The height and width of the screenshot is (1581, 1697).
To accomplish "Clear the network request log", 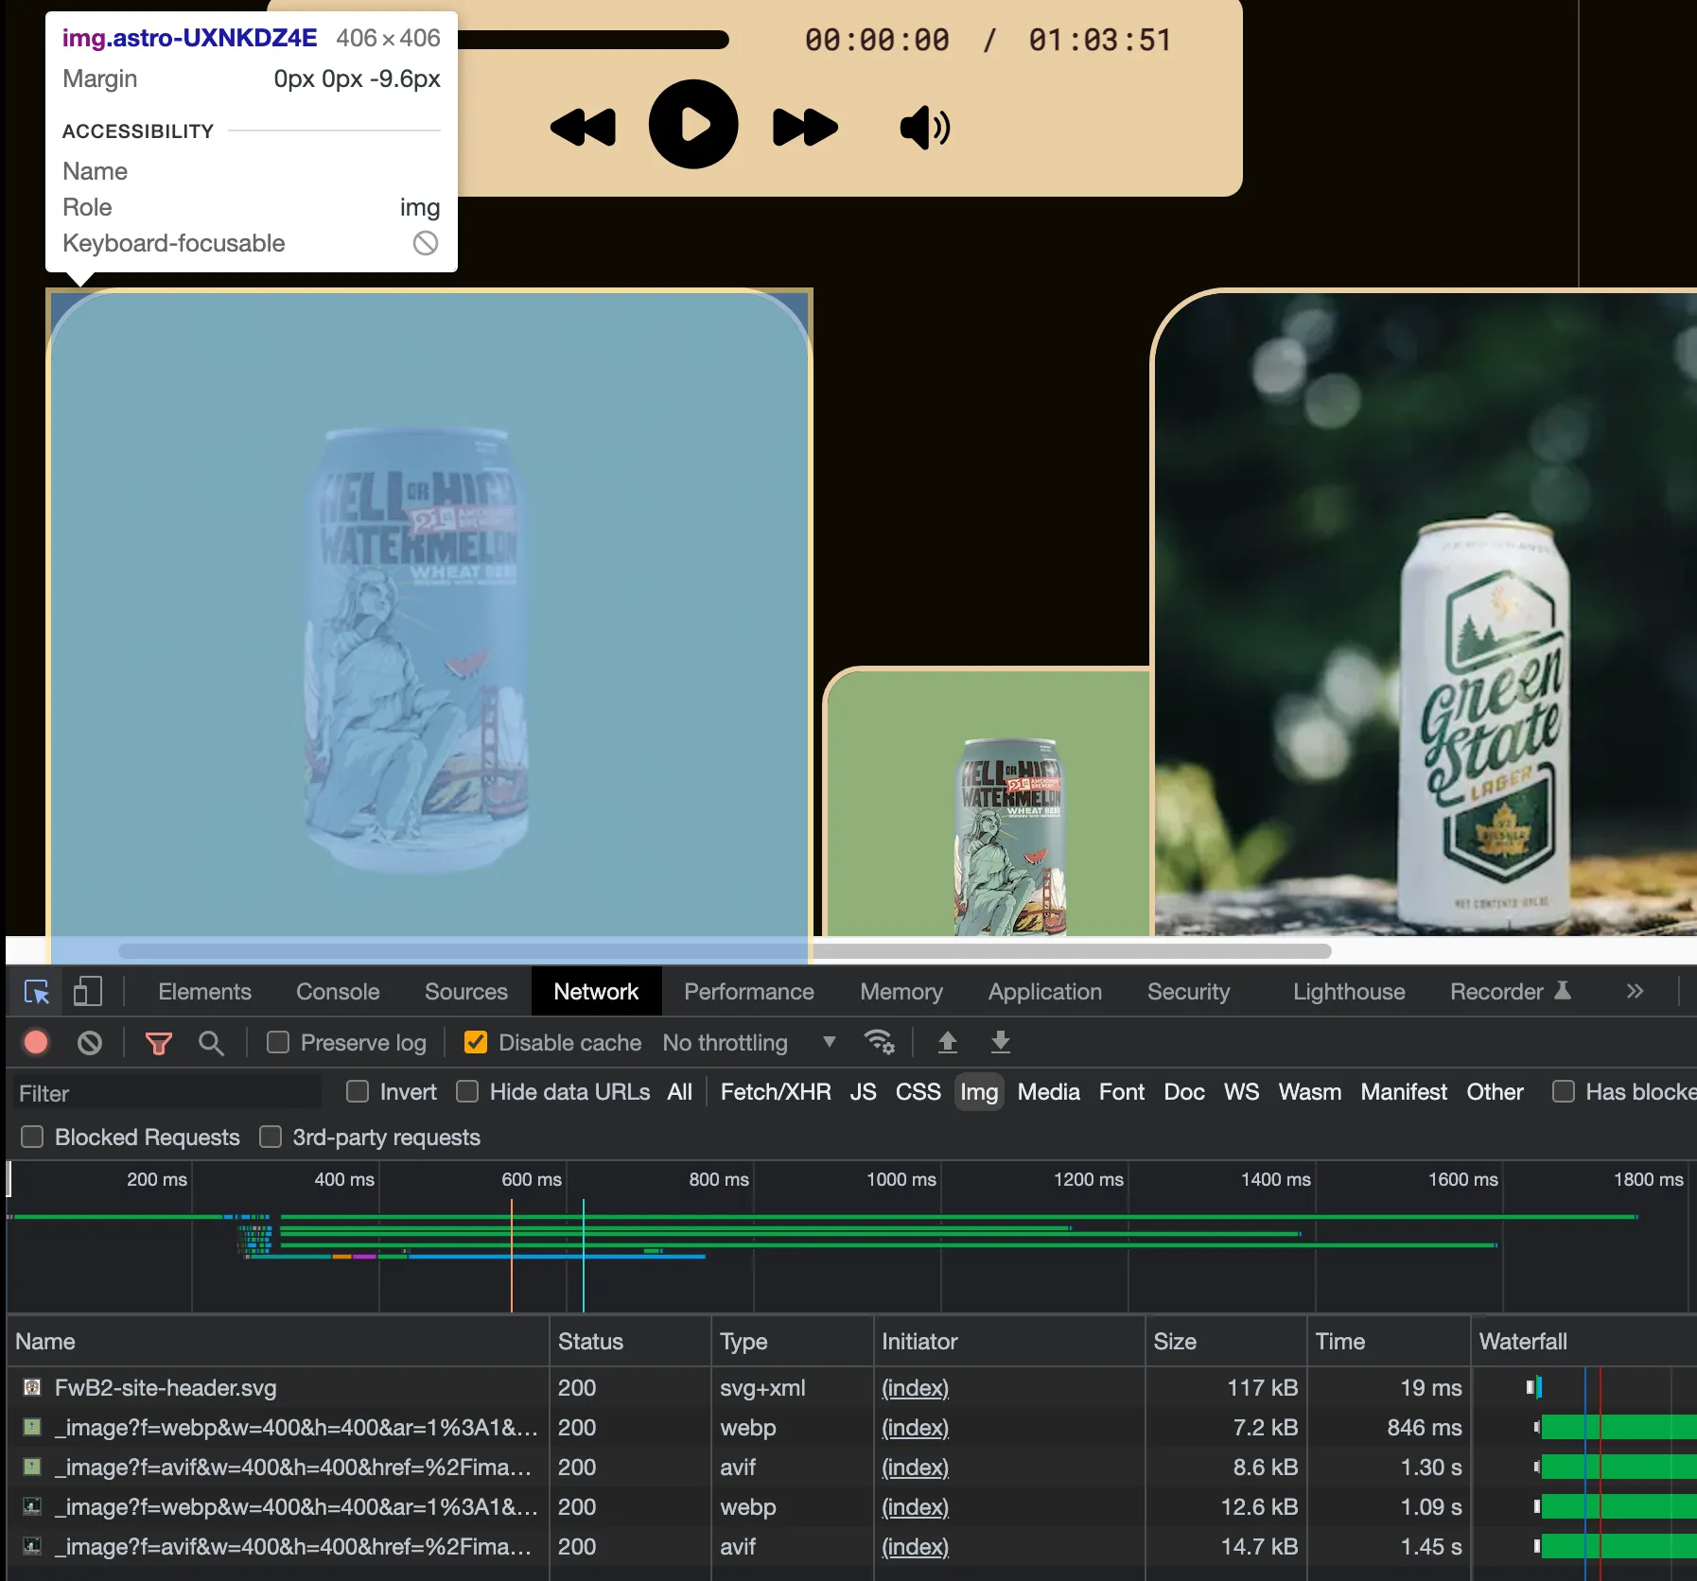I will click(x=90, y=1042).
